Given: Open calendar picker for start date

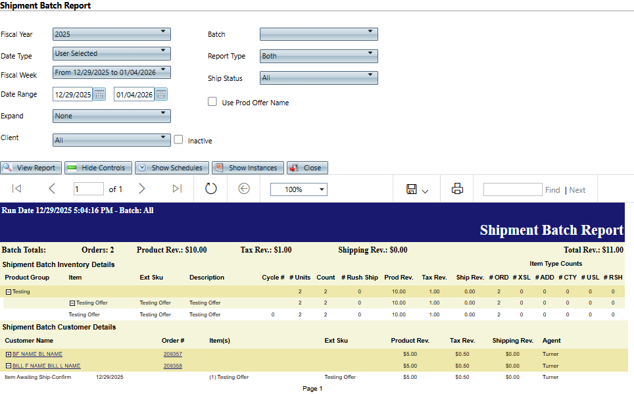Looking at the screenshot, I should [x=99, y=95].
